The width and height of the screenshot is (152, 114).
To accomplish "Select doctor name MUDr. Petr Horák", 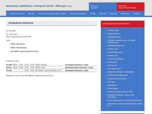I will (18, 44).
